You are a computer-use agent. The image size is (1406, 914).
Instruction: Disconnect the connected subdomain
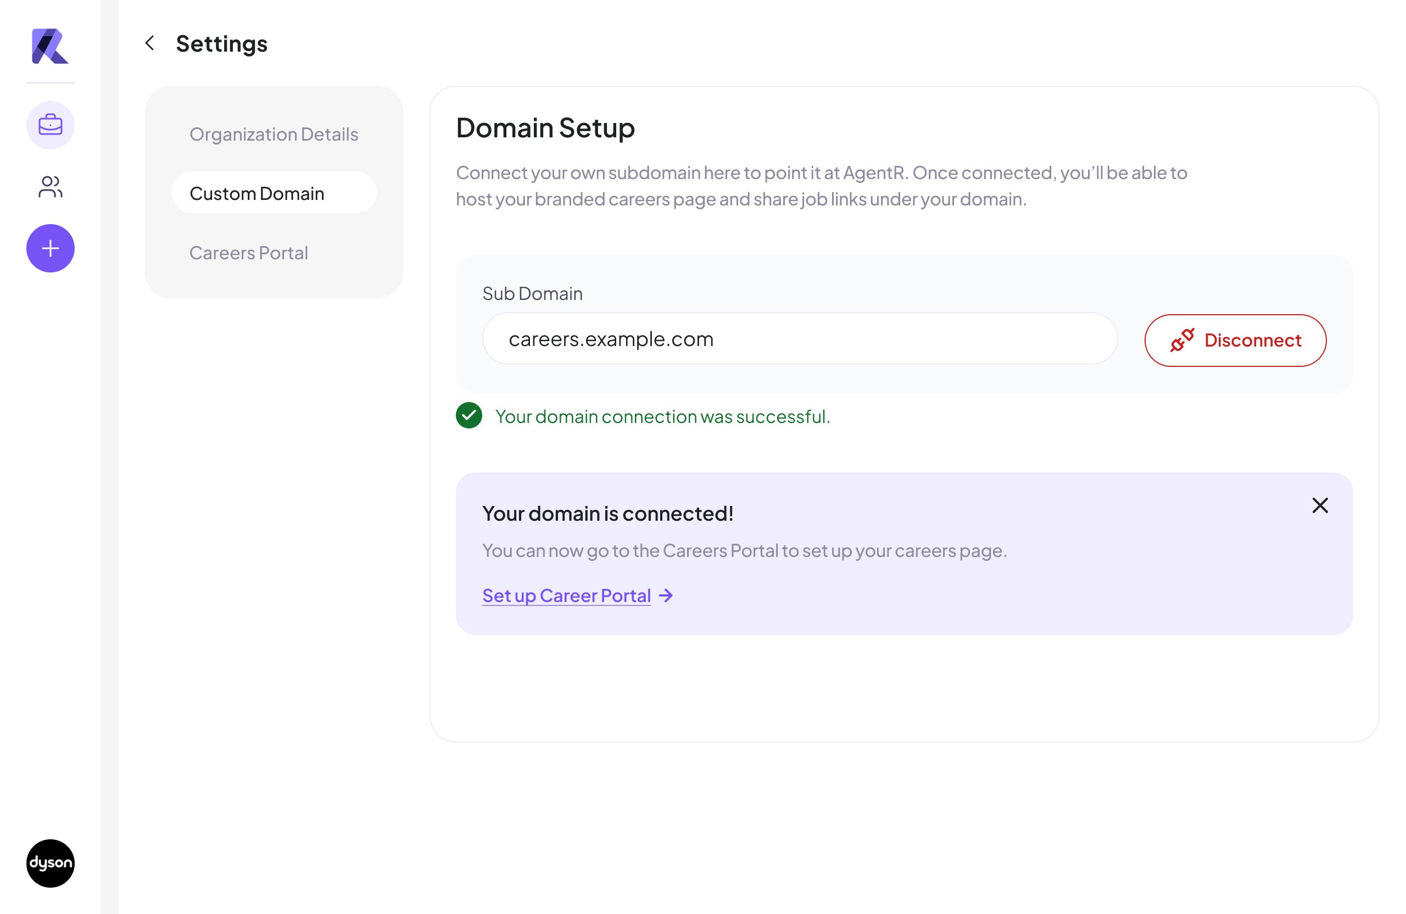click(1235, 341)
